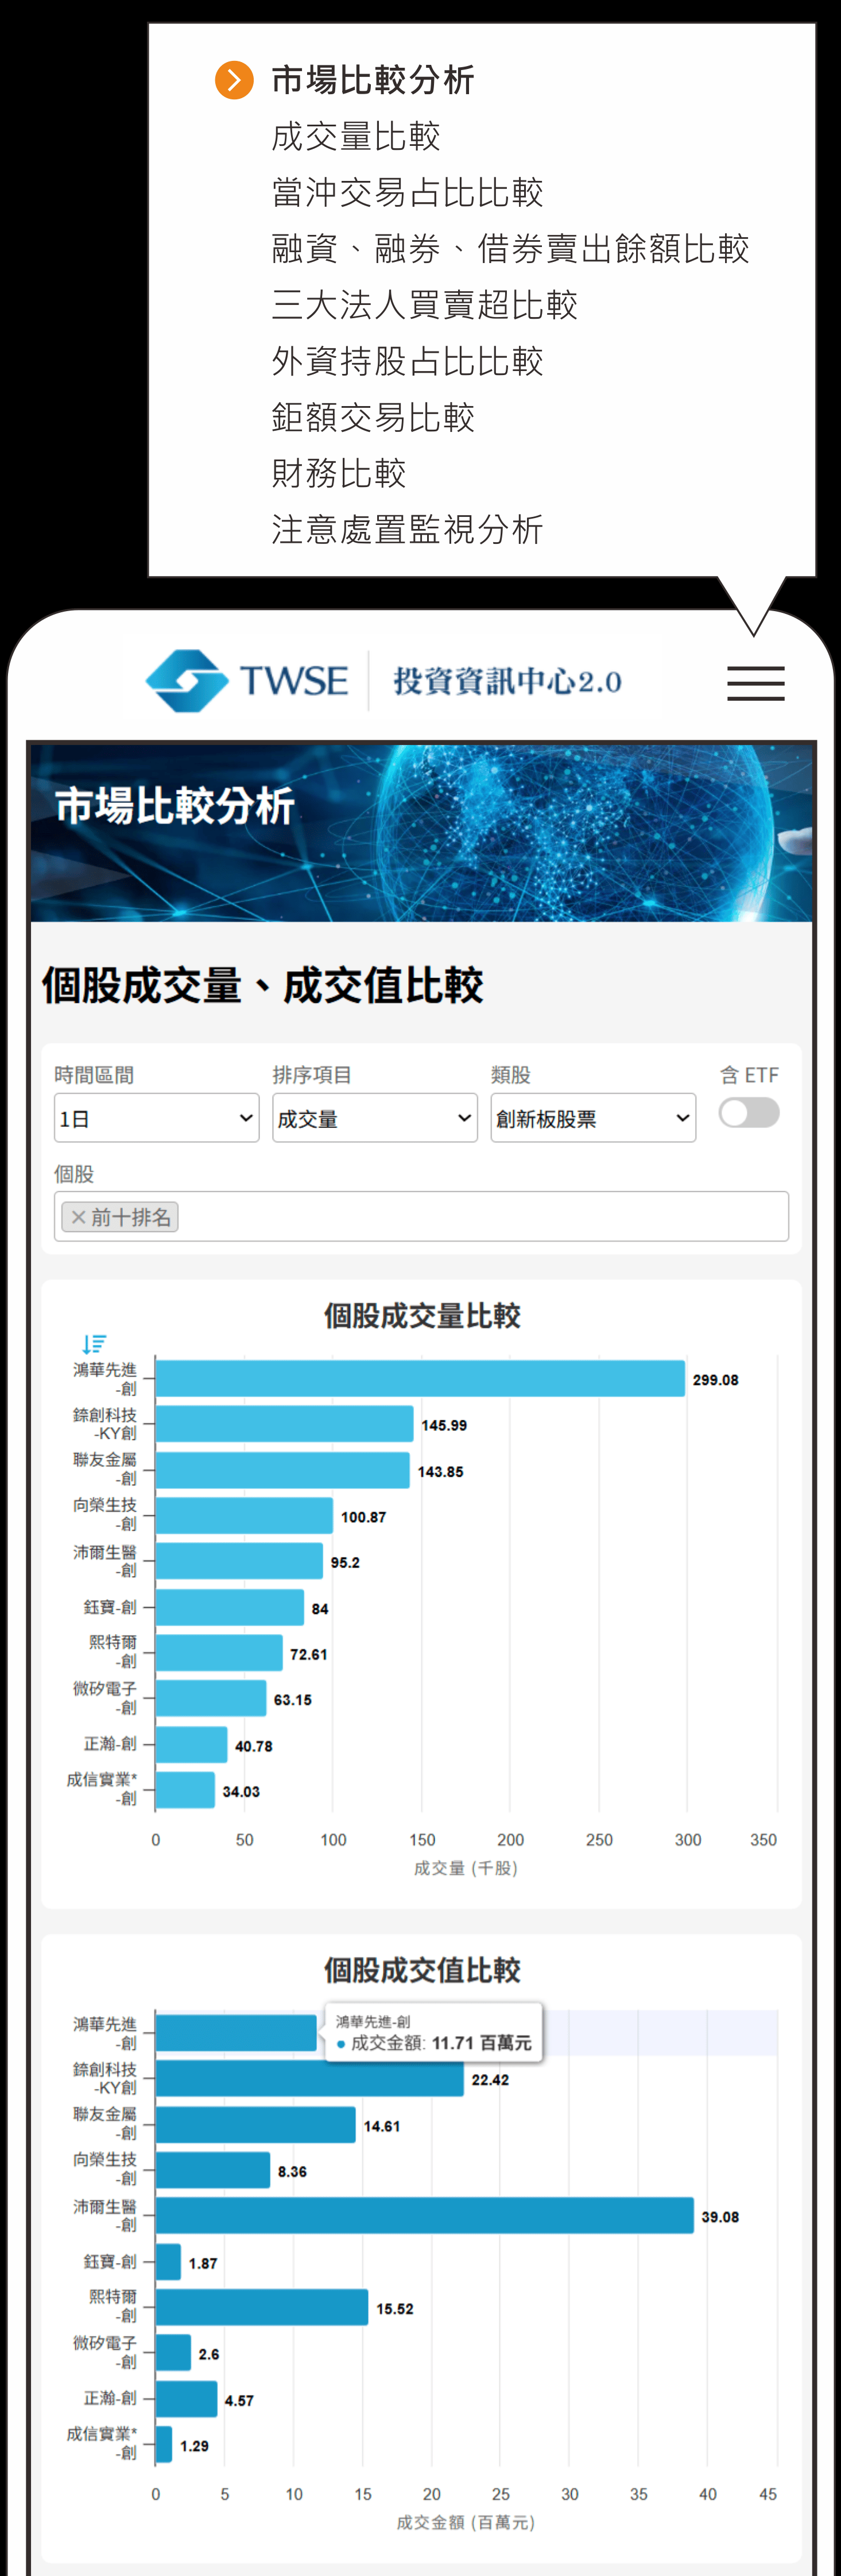Click the 沛爾生醫-創 value bar showing 39.08
Screen dimensions: 841x2576
point(424,2215)
